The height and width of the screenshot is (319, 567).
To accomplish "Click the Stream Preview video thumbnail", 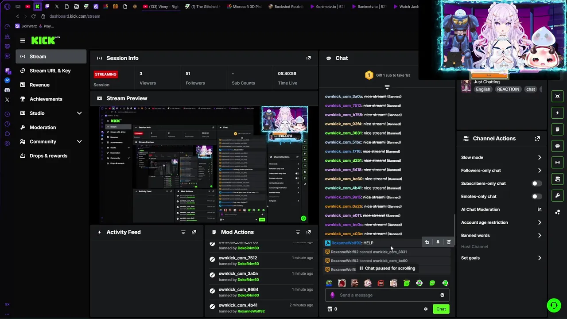I will click(204, 164).
